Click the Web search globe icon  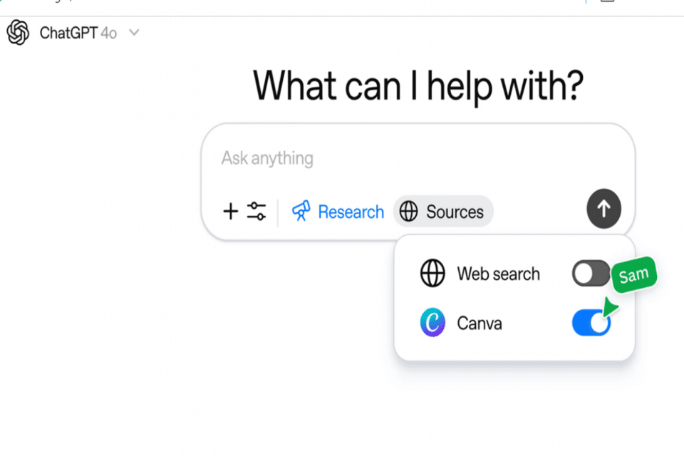click(432, 274)
